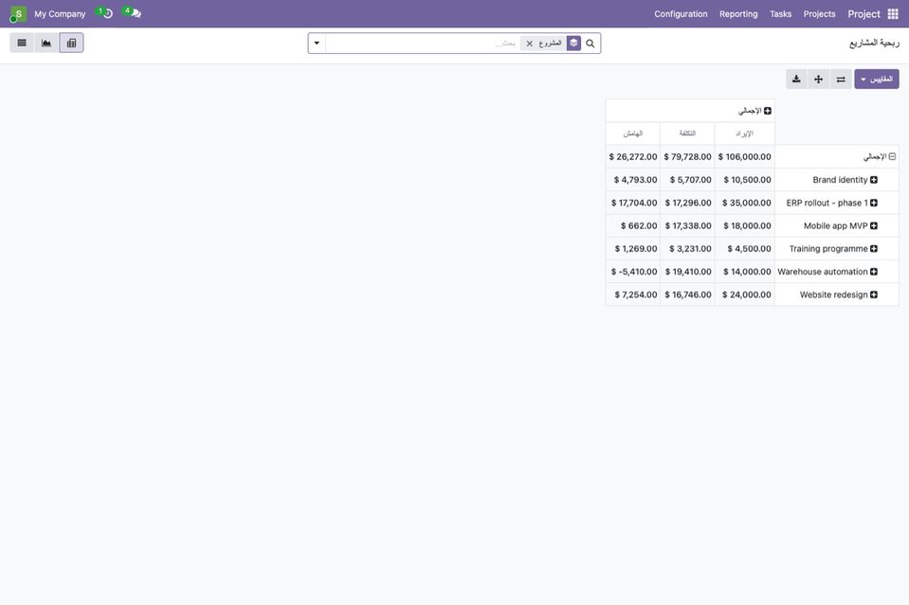Switch to pivot table view
909x605 pixels.
(x=71, y=43)
